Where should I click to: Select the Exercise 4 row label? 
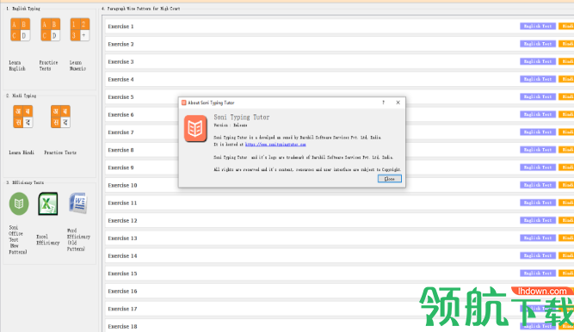click(x=120, y=79)
